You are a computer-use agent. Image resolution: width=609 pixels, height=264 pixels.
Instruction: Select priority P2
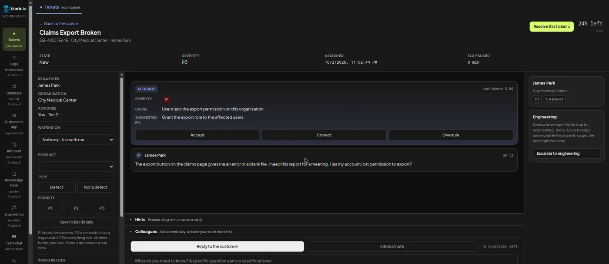[x=76, y=208]
